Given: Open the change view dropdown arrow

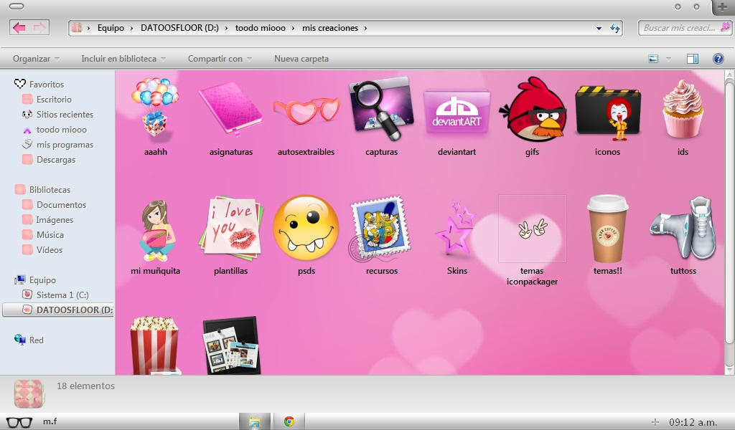Looking at the screenshot, I should point(669,59).
